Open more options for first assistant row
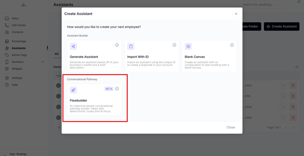Viewport: 304px width, 156px height. click(283, 86)
